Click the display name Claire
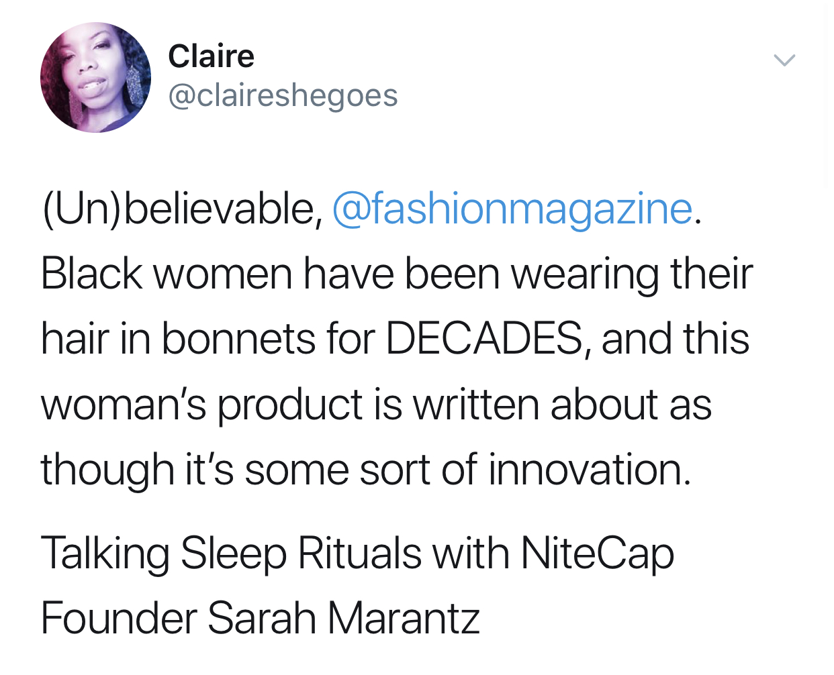This screenshot has width=834, height=675. (211, 56)
